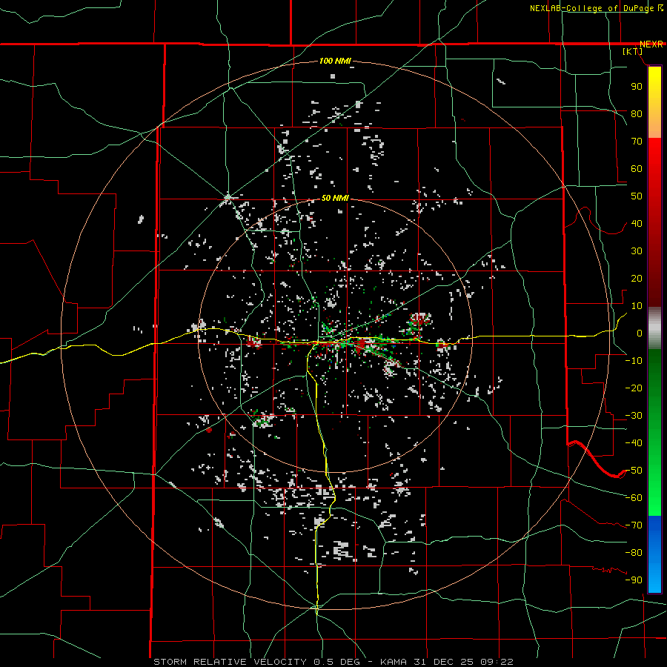Click the -10 value on the velocity scale

point(634,361)
